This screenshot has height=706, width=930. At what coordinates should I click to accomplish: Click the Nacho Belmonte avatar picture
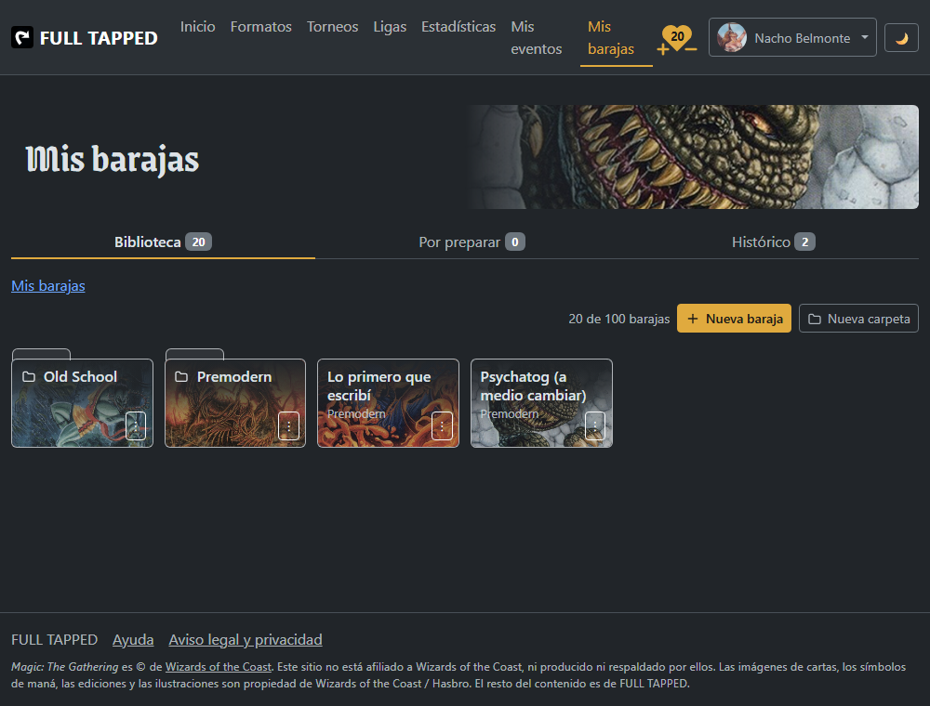pyautogui.click(x=731, y=37)
